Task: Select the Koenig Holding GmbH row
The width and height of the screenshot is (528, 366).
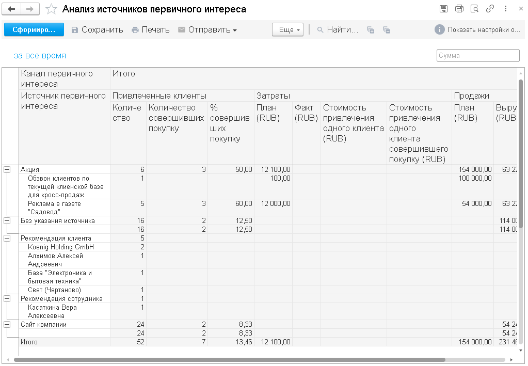Action: (61, 247)
